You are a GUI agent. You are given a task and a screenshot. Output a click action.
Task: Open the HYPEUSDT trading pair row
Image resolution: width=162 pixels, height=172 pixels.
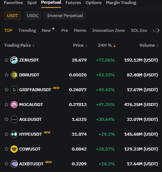click(x=81, y=134)
